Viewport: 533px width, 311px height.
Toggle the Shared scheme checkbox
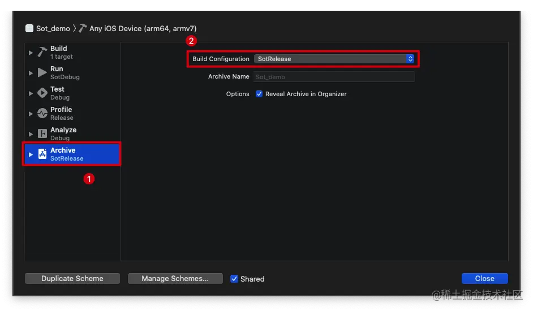[x=234, y=279]
